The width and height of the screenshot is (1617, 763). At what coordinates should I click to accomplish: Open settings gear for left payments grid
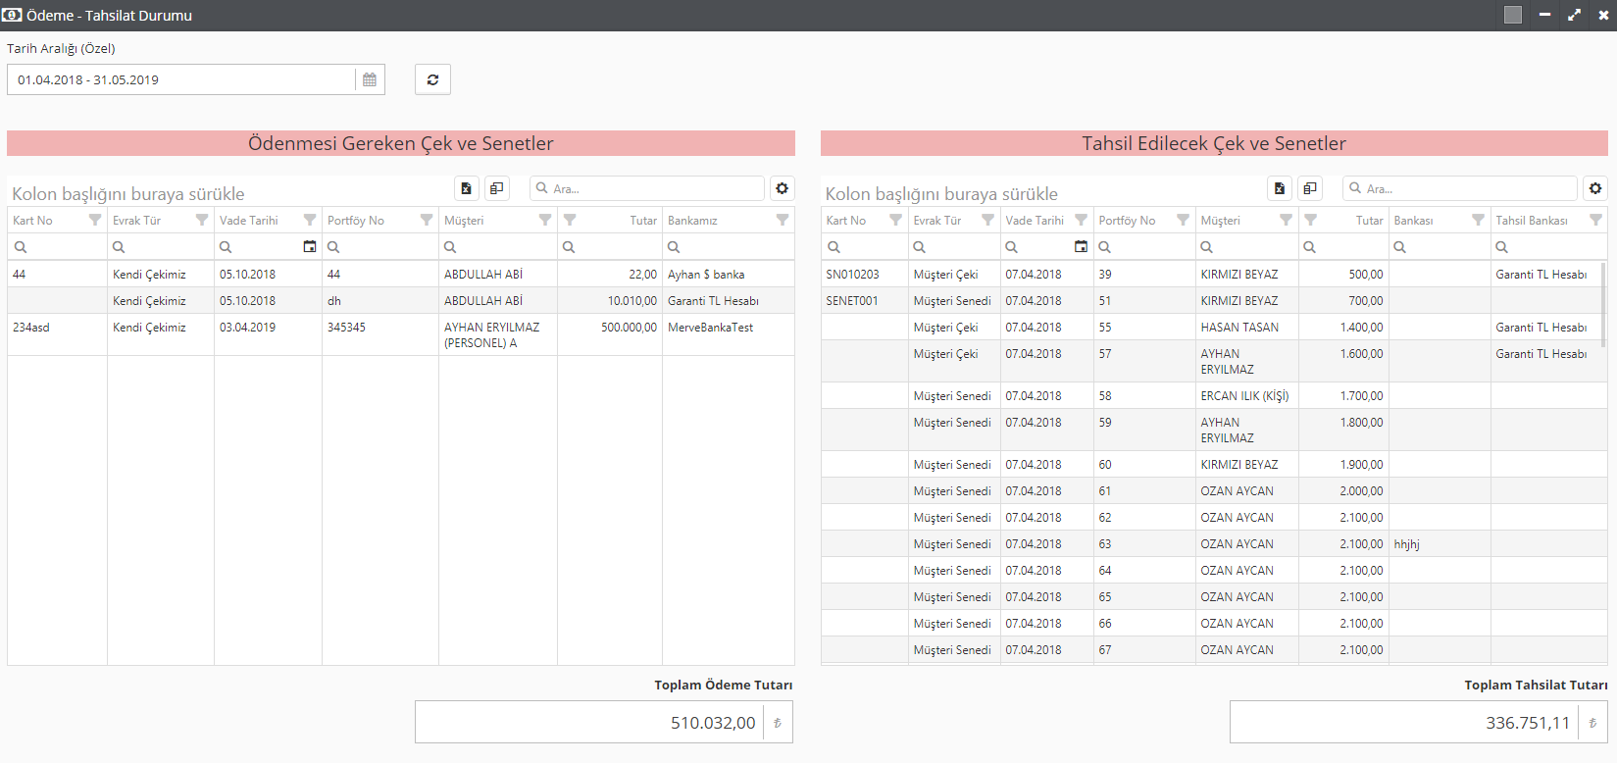pyautogui.click(x=782, y=188)
